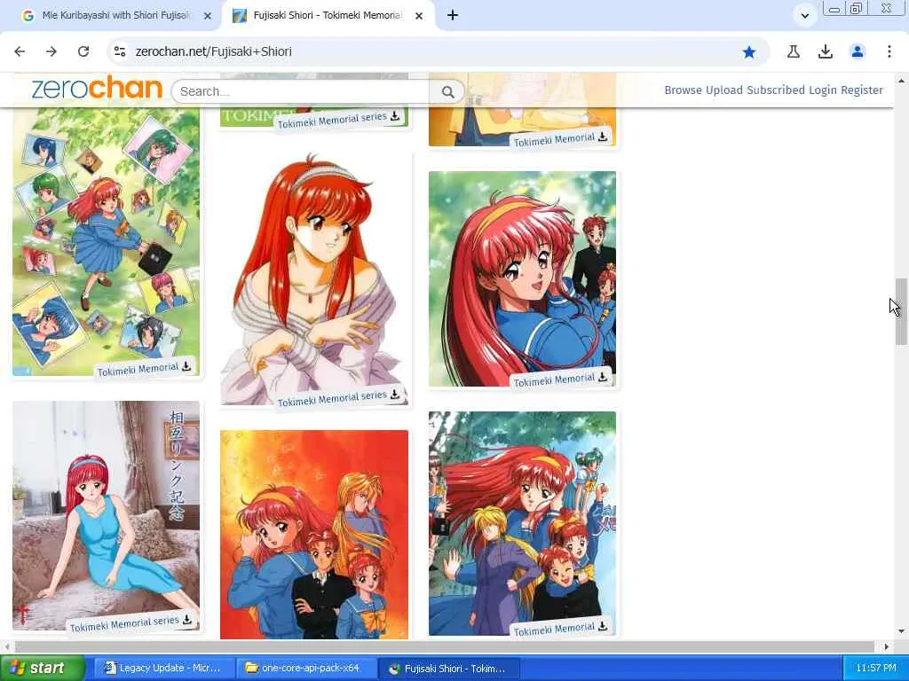Download the lavender off-shoulder dress image
Image resolution: width=909 pixels, height=681 pixels.
pyautogui.click(x=395, y=394)
